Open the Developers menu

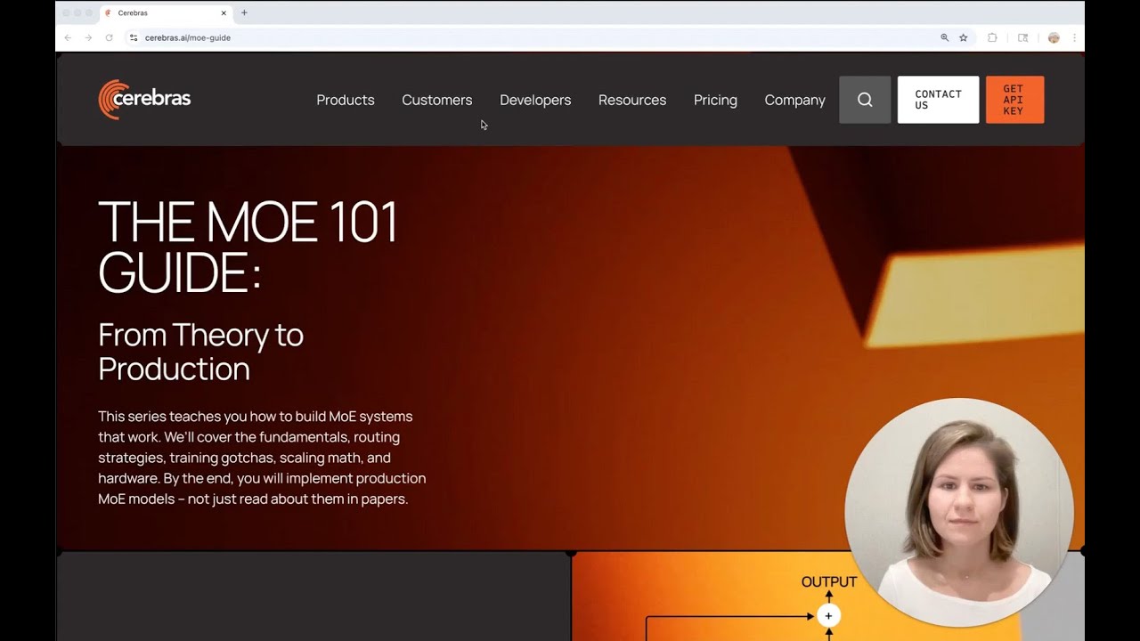[x=535, y=100]
